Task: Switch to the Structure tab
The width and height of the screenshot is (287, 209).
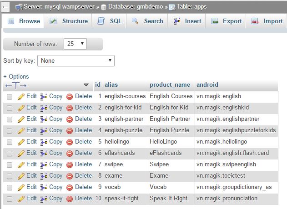Action: tap(69, 21)
